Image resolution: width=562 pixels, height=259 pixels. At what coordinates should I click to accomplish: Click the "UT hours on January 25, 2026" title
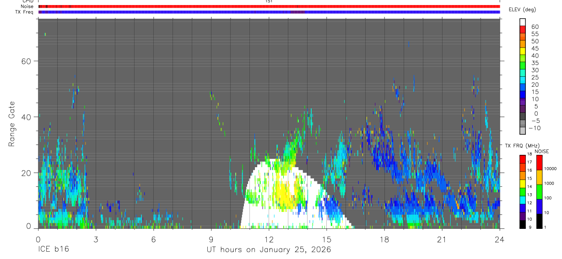[x=269, y=250]
